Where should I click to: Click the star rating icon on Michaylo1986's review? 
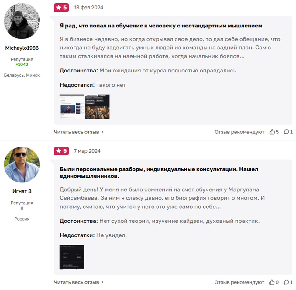click(x=62, y=7)
